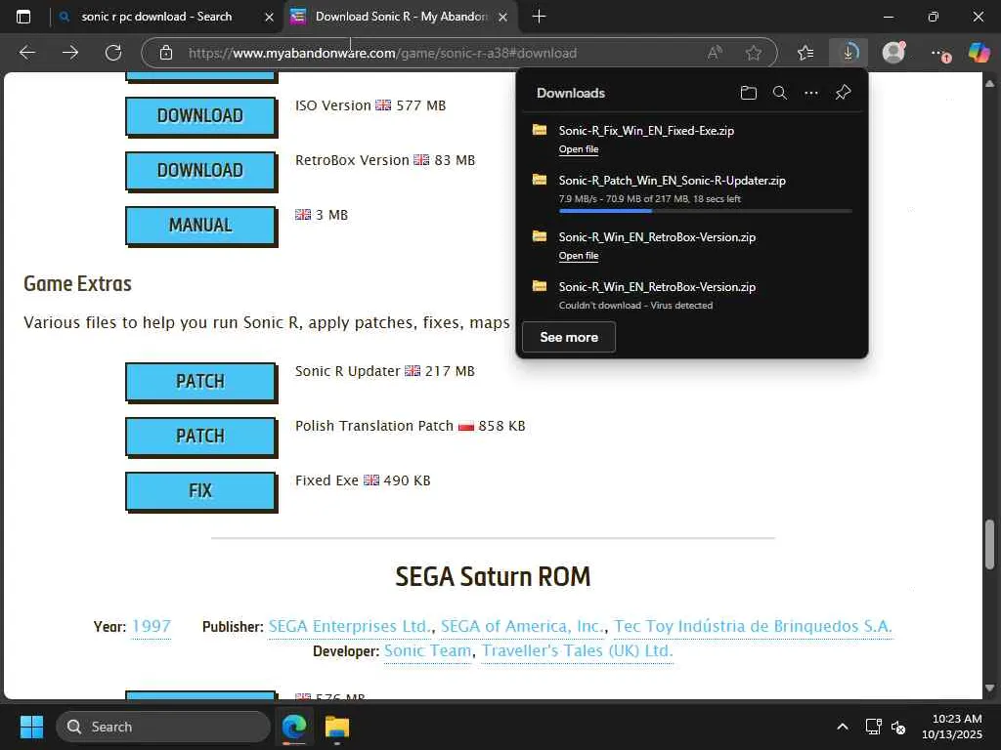Click the SEGA Saturn ROM heading
This screenshot has height=750, width=1001.
click(493, 576)
